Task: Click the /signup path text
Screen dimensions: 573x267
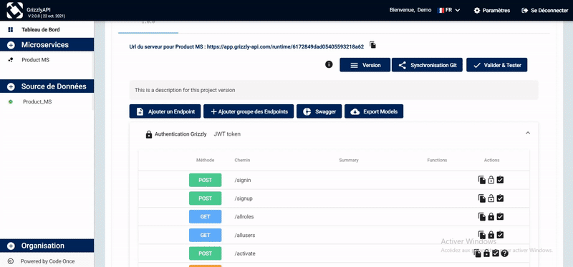Action: tap(244, 198)
